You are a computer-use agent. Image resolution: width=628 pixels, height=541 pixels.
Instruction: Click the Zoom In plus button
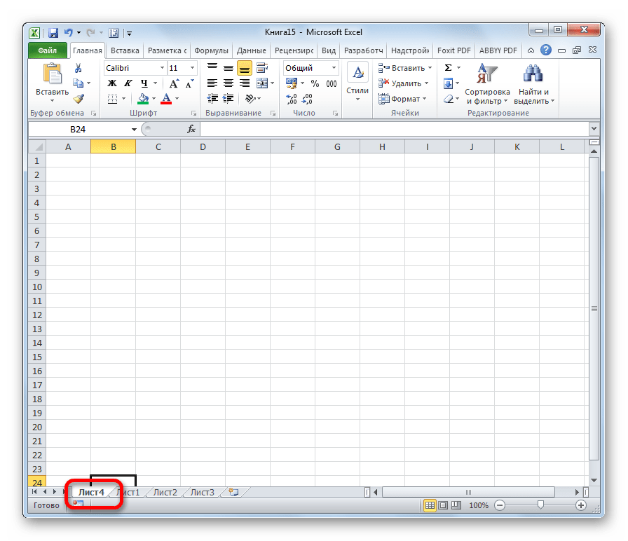(x=581, y=505)
